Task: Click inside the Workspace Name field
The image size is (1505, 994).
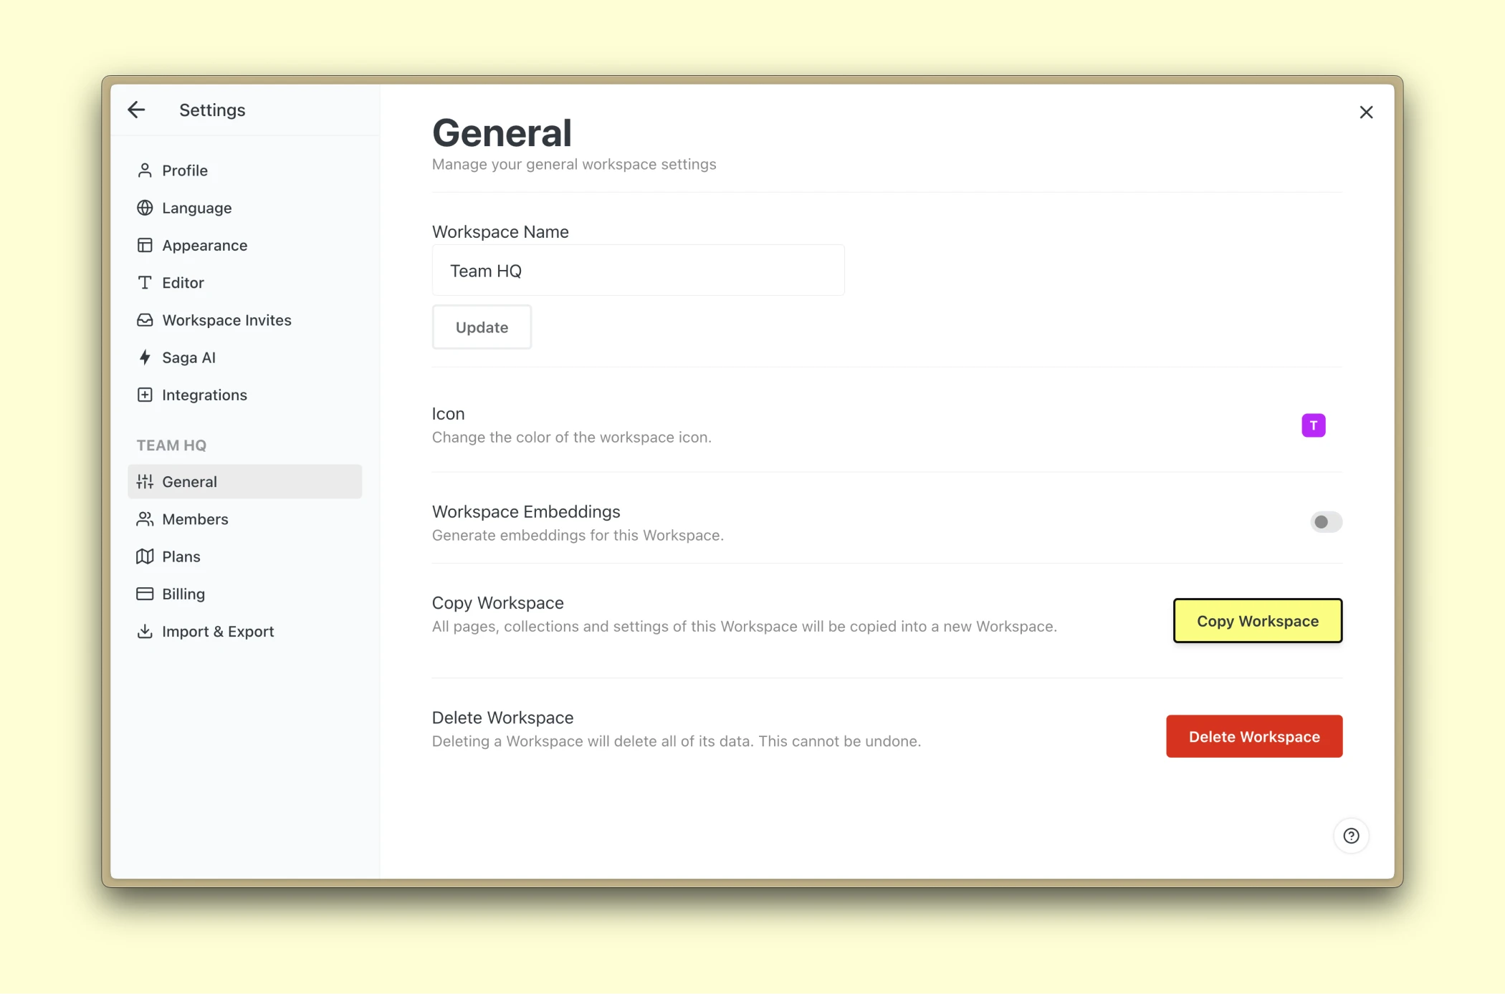Action: (x=638, y=270)
